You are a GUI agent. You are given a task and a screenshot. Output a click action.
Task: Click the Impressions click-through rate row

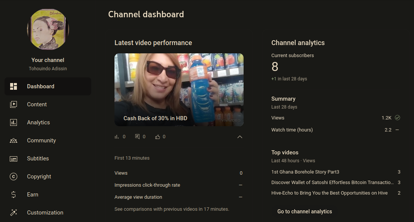pyautogui.click(x=179, y=185)
